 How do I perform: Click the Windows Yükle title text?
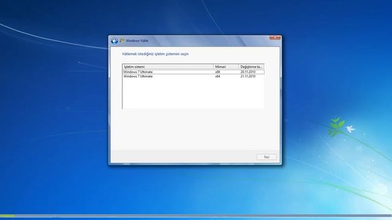tap(137, 41)
